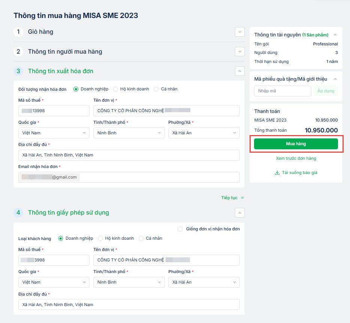Collapse Thông tin tài nguyên panel chevron
The height and width of the screenshot is (323, 350).
(335, 35)
